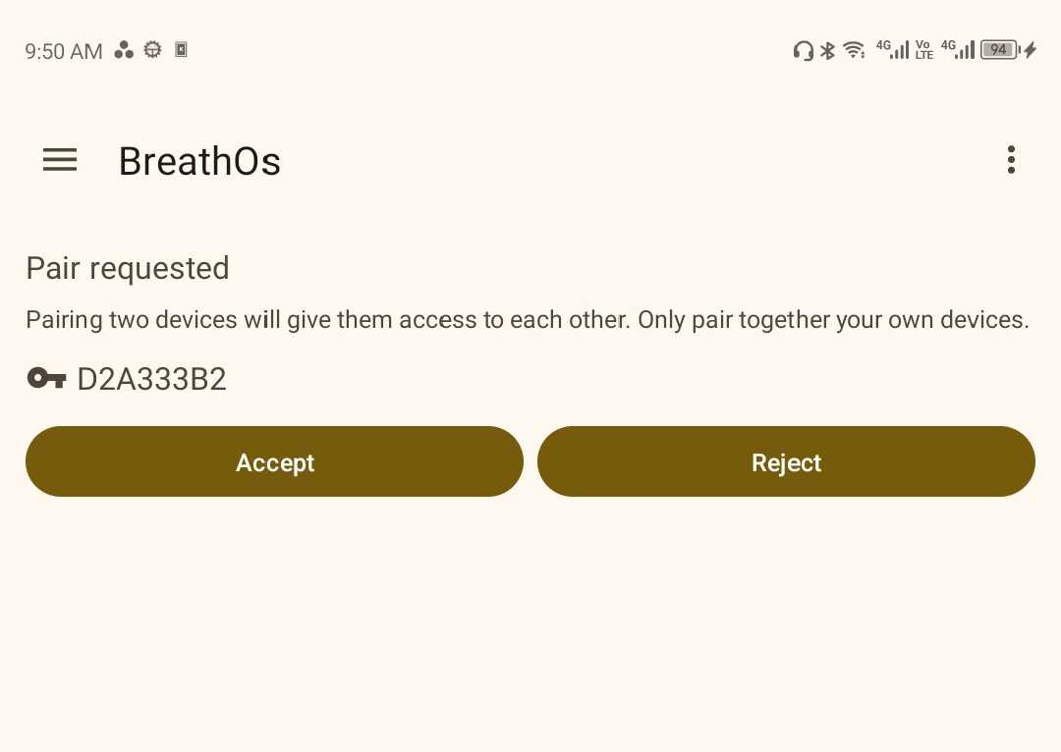Click the pairing explanation text
Viewport: 1061px width, 752px height.
[528, 319]
